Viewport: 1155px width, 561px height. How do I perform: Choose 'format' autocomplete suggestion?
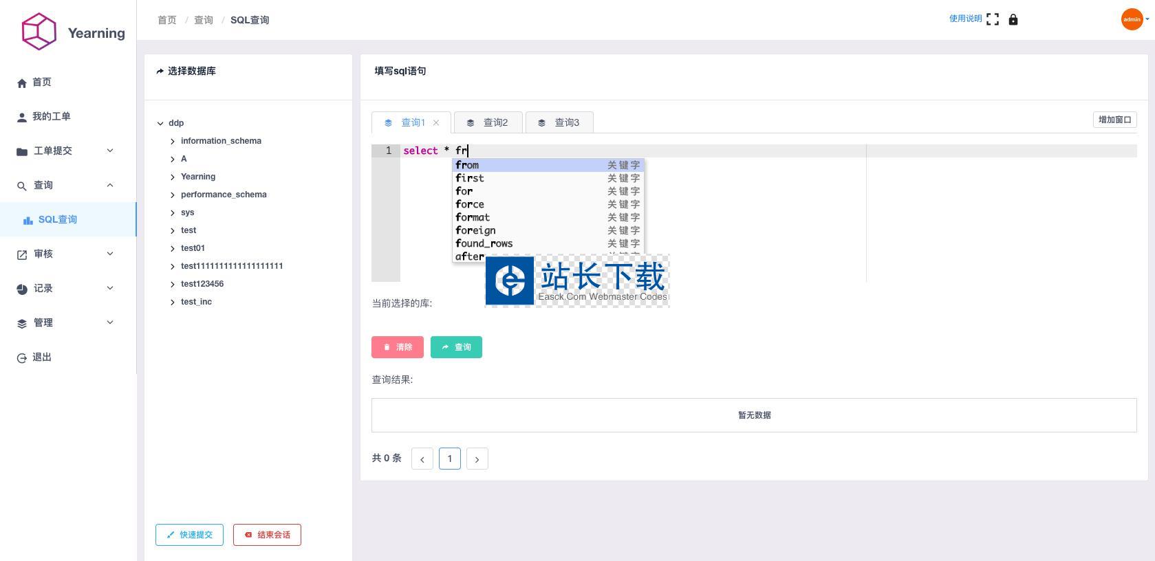pos(548,217)
